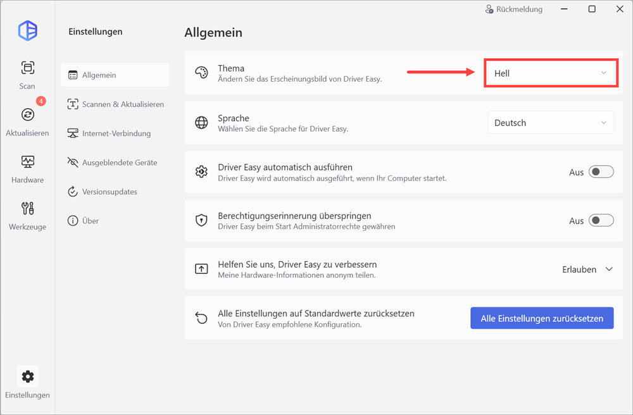633x415 pixels.
Task: Expand the Erlauben dropdown
Action: click(587, 269)
